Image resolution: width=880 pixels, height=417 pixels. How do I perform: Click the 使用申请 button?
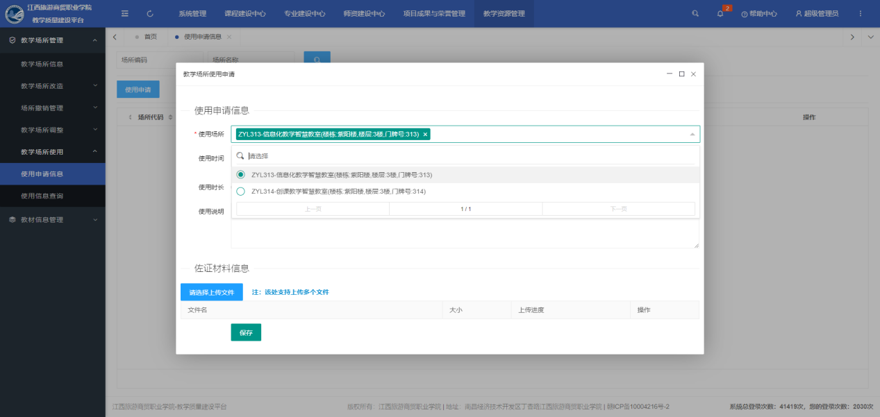tap(138, 90)
